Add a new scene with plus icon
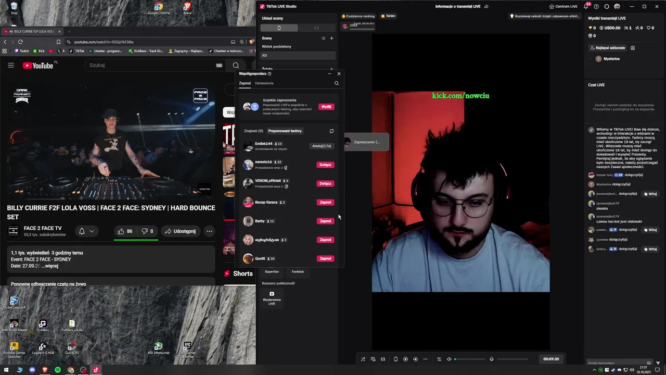This screenshot has width=666, height=375. (331, 38)
